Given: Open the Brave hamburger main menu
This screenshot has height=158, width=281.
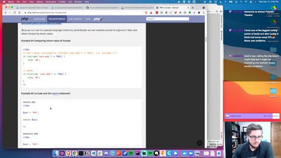Looking at the screenshot, I should tap(204, 13).
